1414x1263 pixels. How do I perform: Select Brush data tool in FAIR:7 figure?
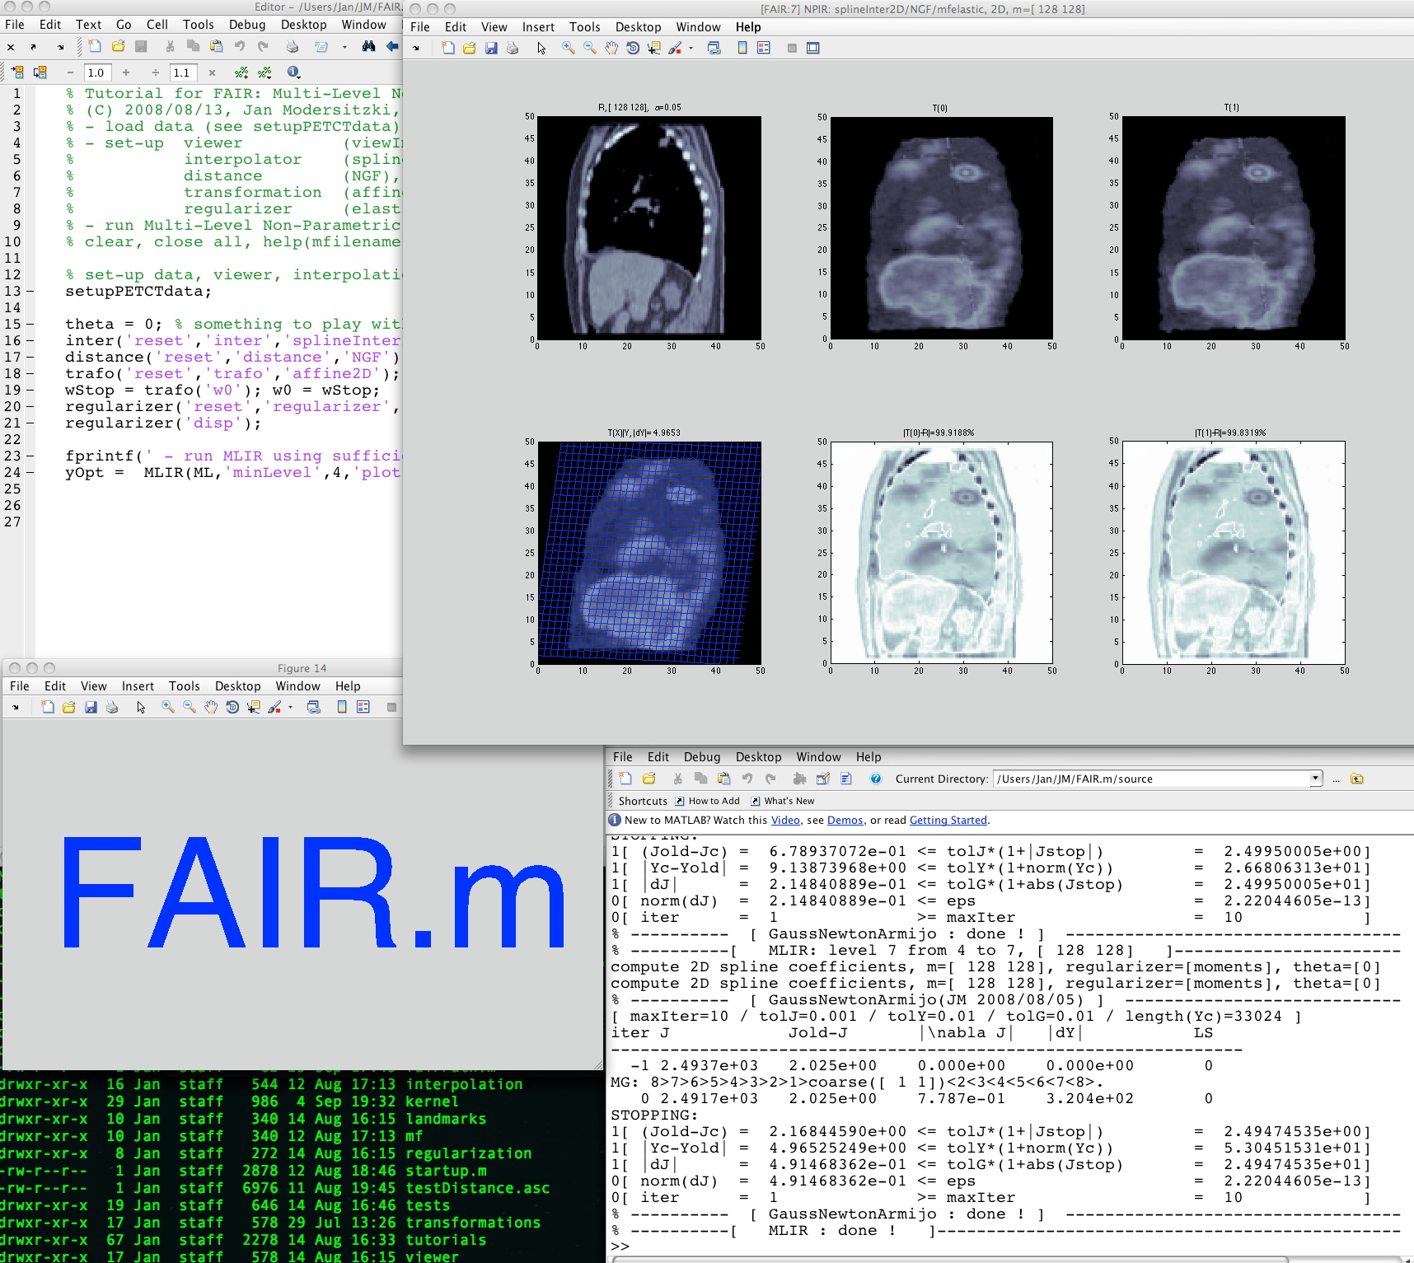(676, 48)
